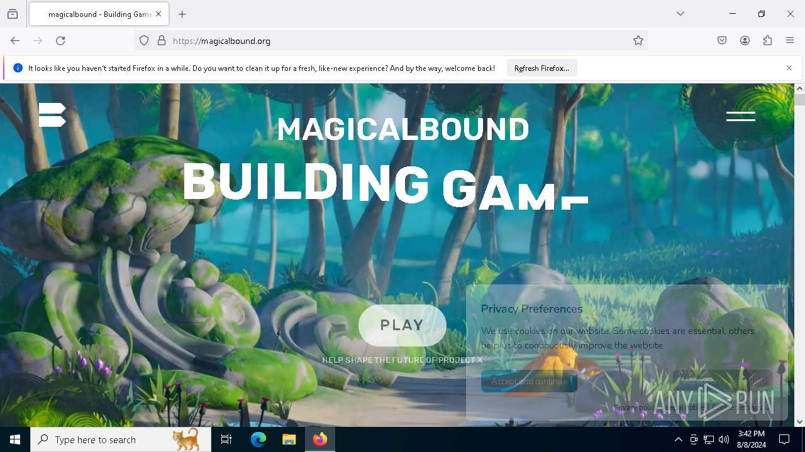Open Firefox account menu
The height and width of the screenshot is (452, 805).
745,41
